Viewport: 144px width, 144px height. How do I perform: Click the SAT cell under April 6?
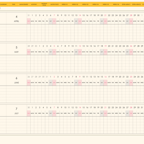click(x=50, y=21)
